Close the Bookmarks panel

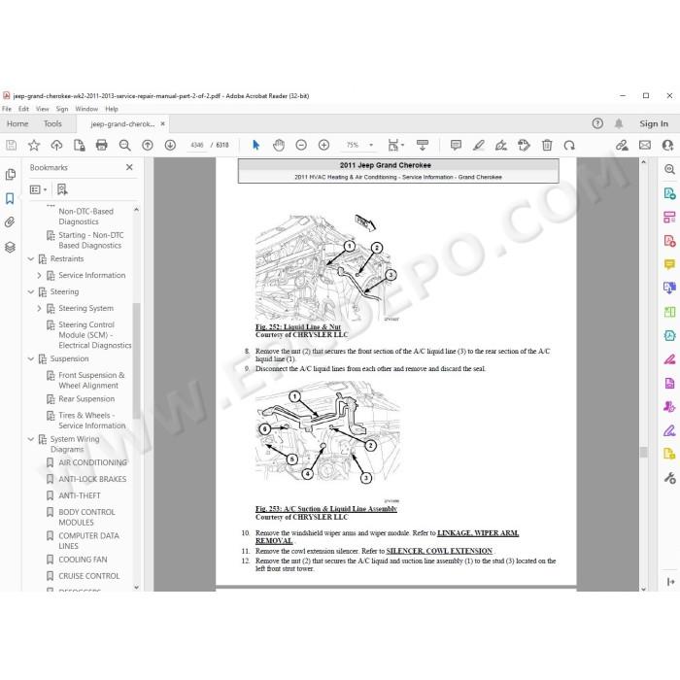[129, 167]
